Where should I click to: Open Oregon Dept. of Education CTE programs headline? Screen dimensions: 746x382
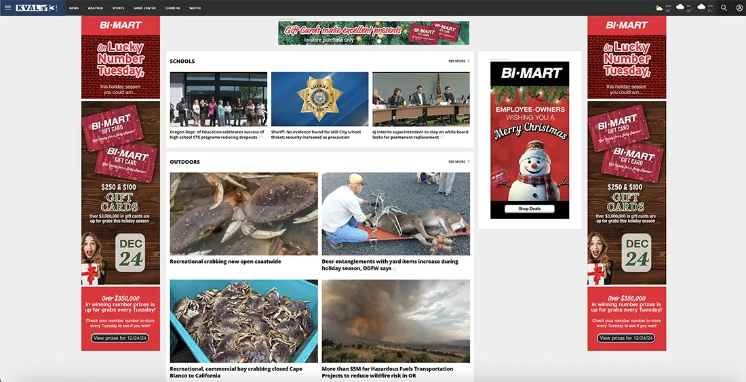[x=217, y=135]
